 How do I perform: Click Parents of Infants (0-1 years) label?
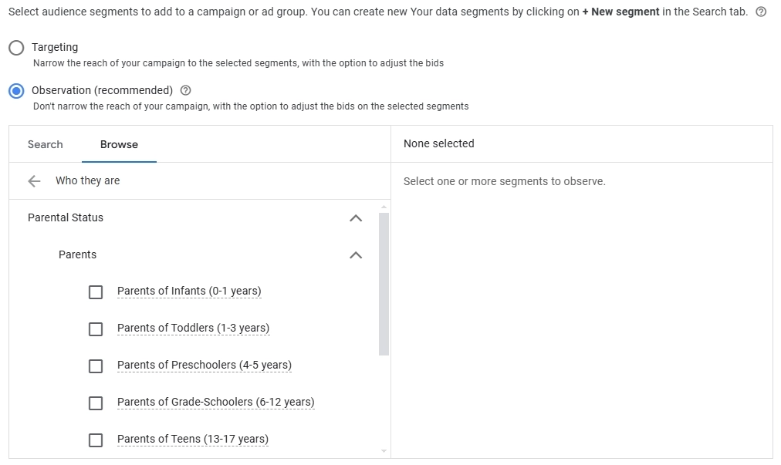189,291
